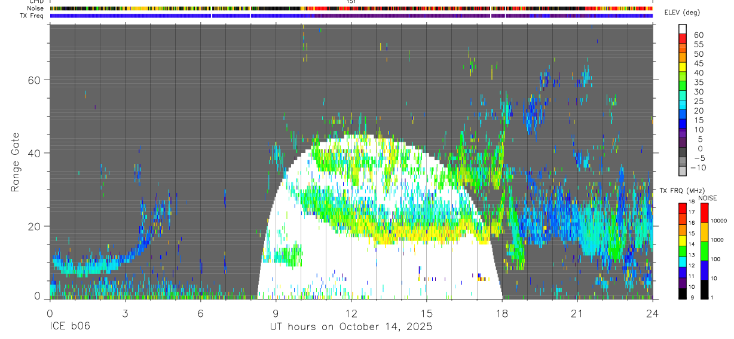Click the 'Noise' row label at top left
This screenshot has height=339, width=734.
(36, 8)
